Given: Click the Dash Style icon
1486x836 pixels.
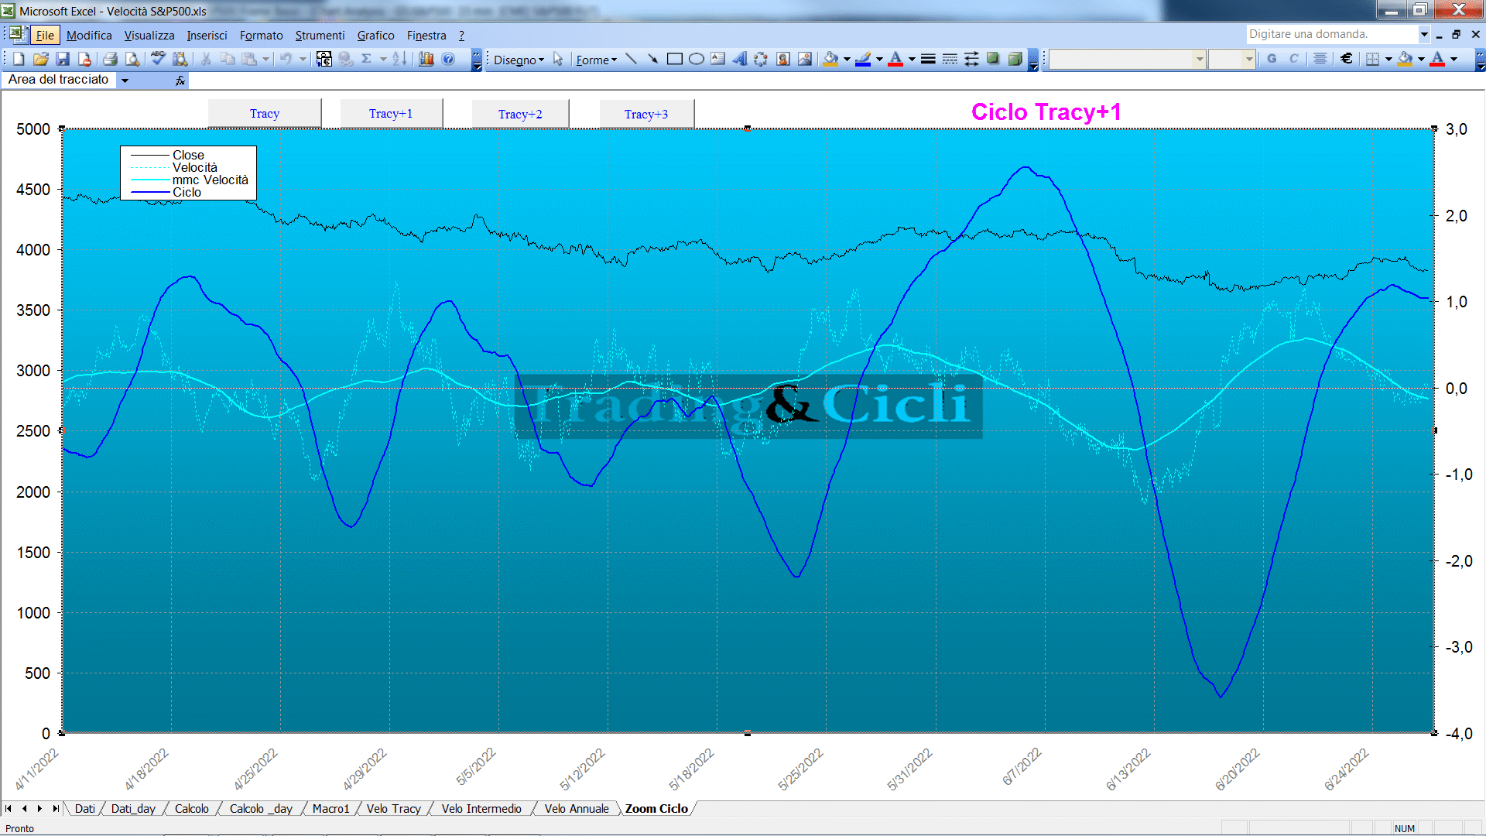Looking at the screenshot, I should [950, 59].
